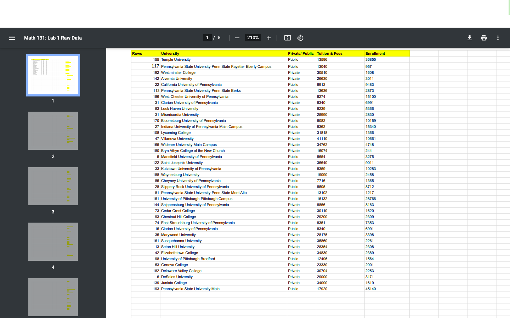Click the print icon in the toolbar

pos(483,37)
